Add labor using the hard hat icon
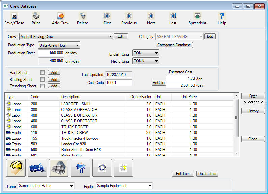This screenshot has height=194, width=268. [x=16, y=168]
